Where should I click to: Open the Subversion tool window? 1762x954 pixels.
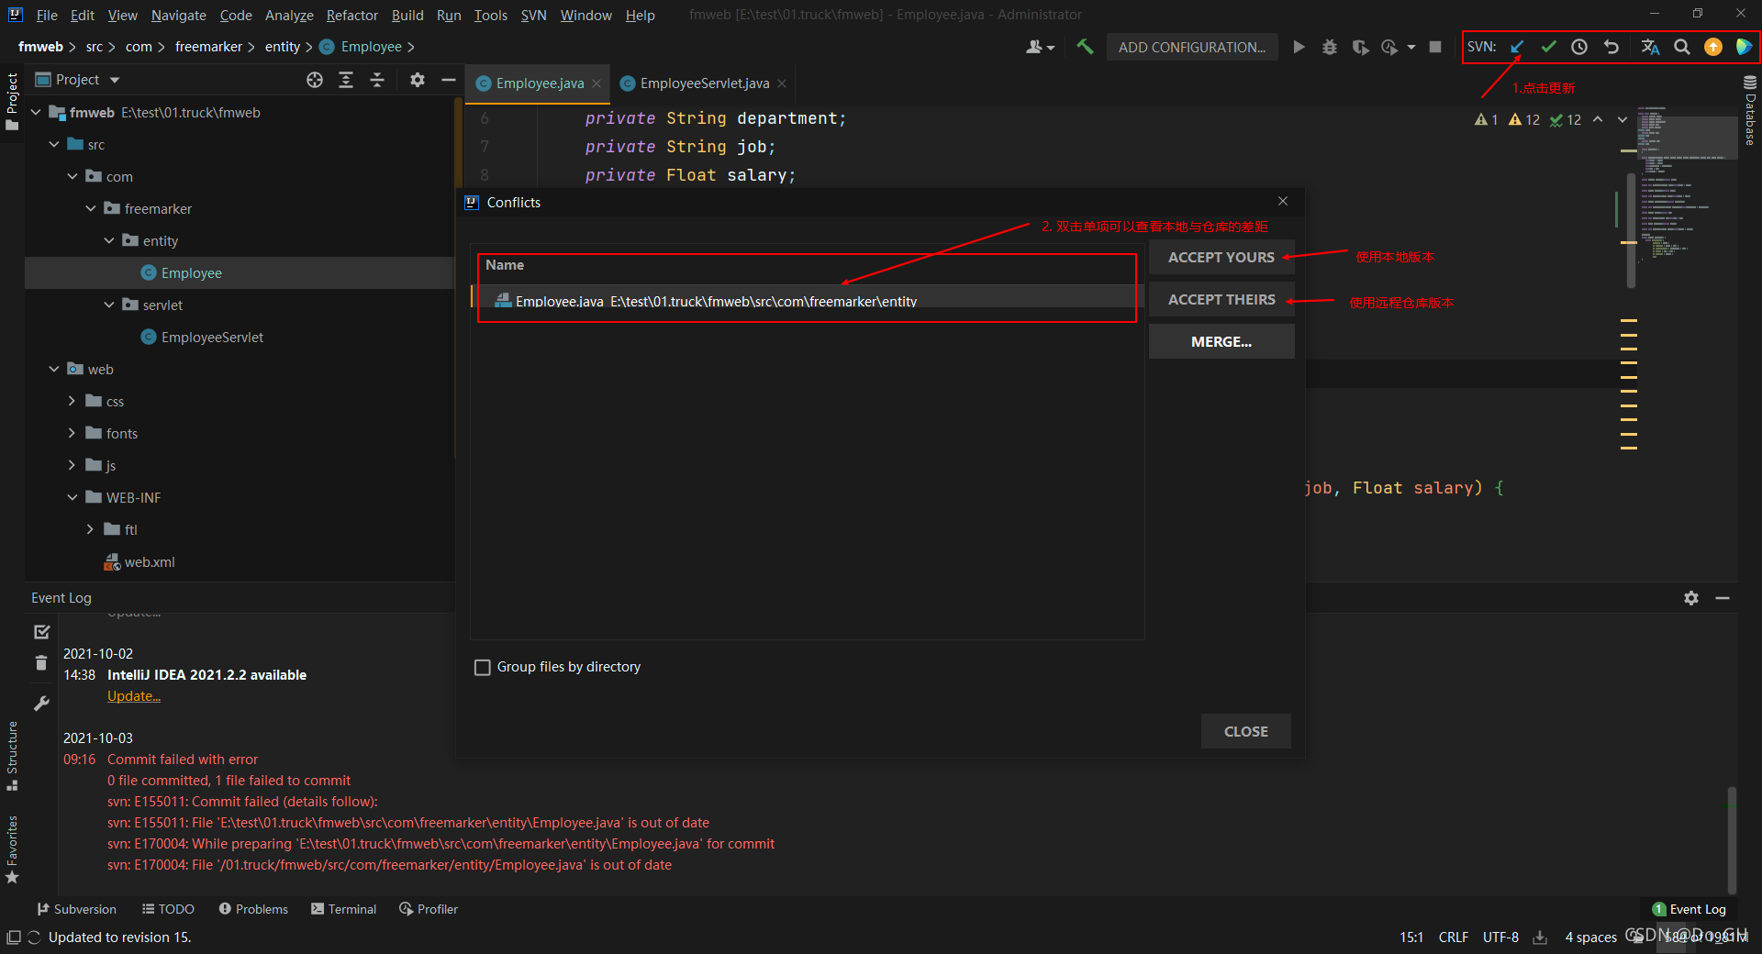(x=77, y=909)
